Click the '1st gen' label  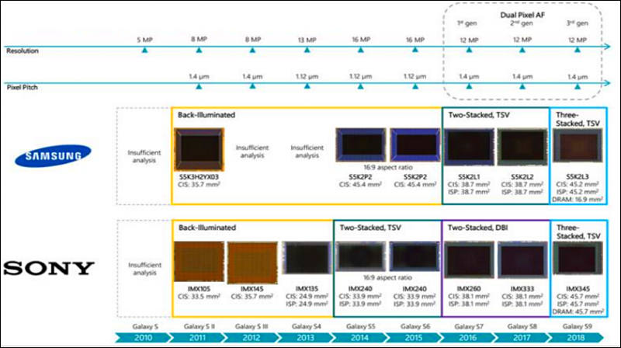[x=467, y=23]
